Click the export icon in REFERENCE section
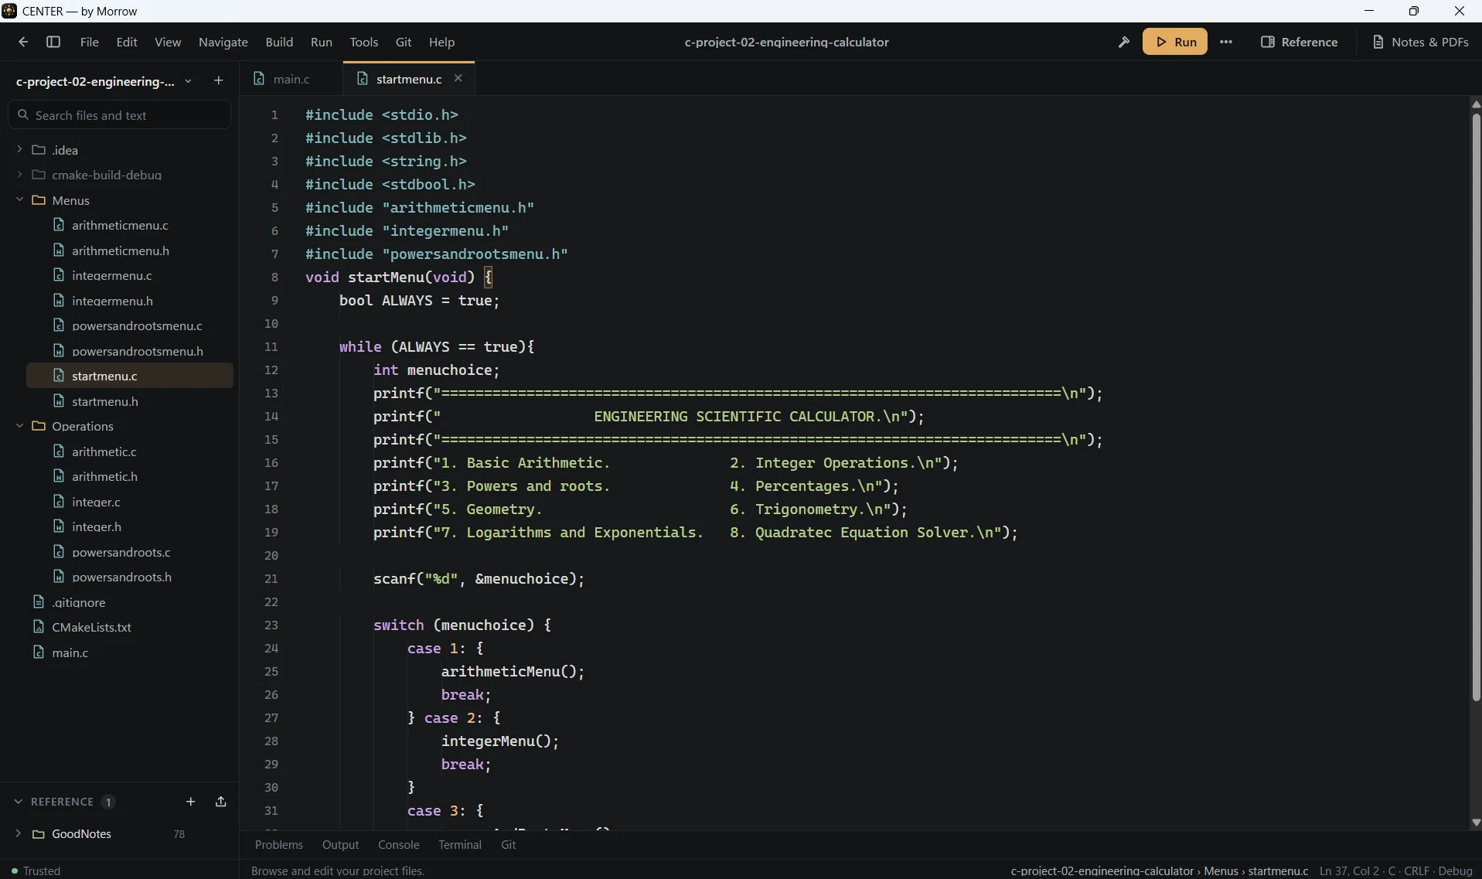The height and width of the screenshot is (879, 1482). point(221,802)
